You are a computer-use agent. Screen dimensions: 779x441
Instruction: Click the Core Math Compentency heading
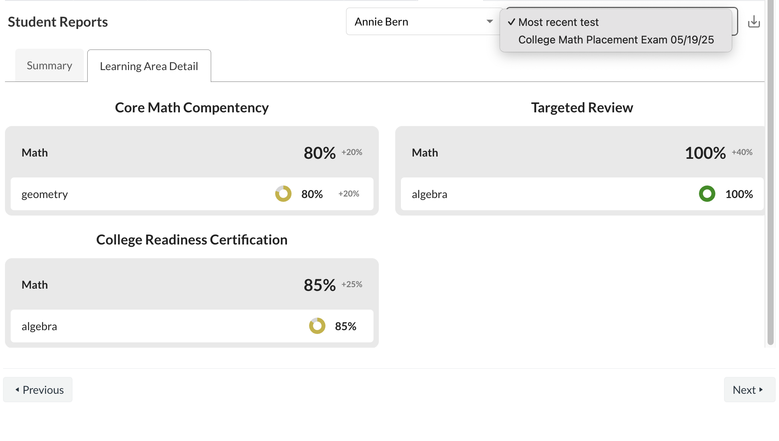click(192, 108)
